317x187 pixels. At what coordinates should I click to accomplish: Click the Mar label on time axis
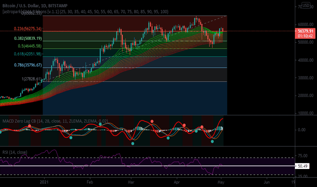click(131, 182)
